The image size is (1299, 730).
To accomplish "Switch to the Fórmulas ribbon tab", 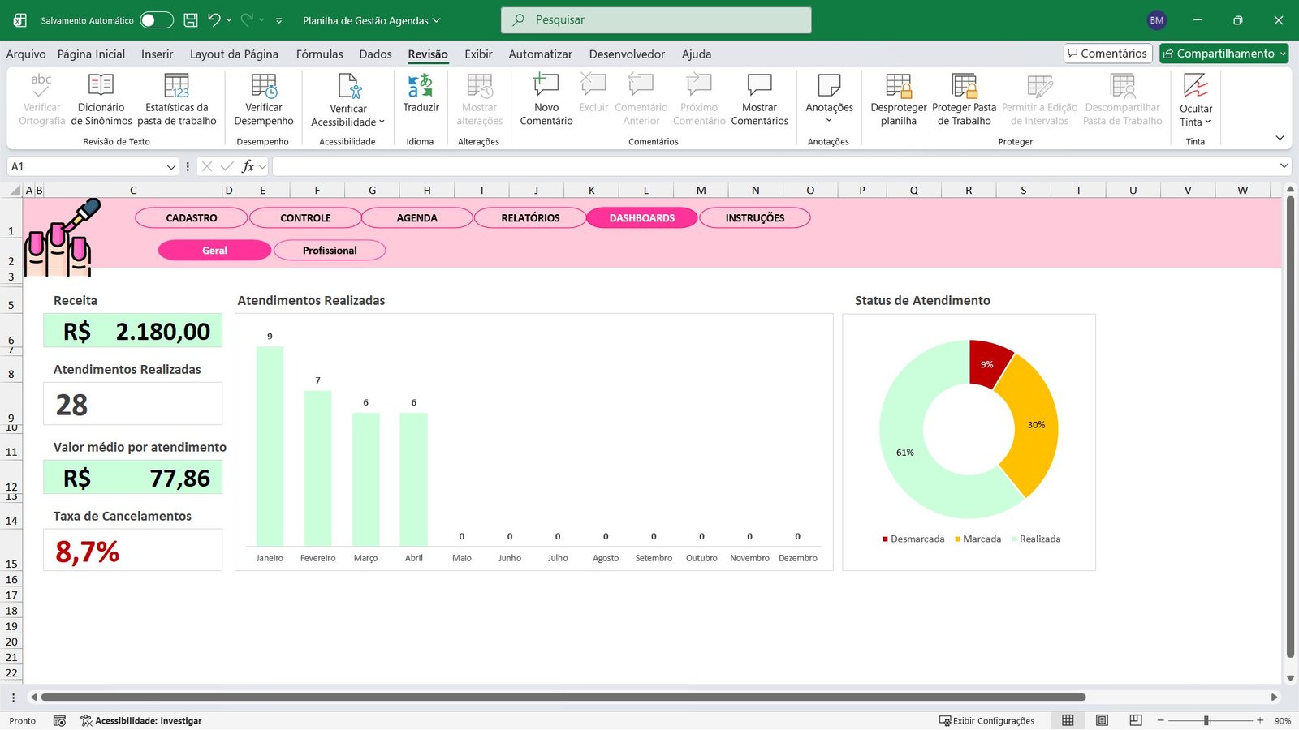I will [x=319, y=54].
